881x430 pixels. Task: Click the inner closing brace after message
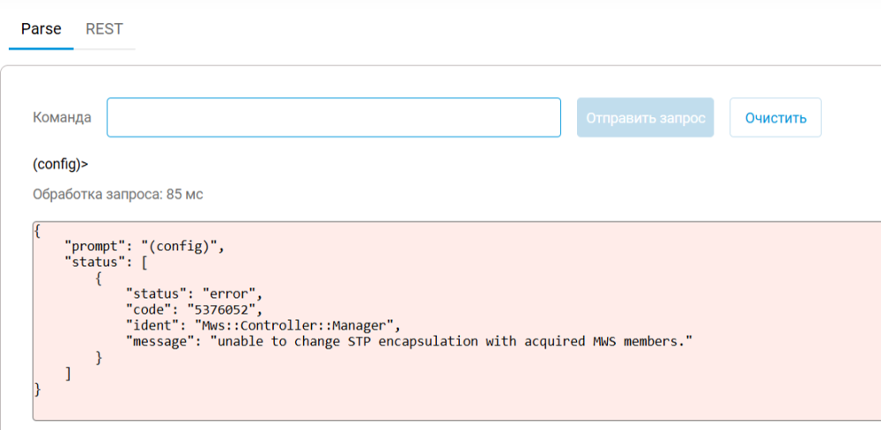click(x=99, y=356)
